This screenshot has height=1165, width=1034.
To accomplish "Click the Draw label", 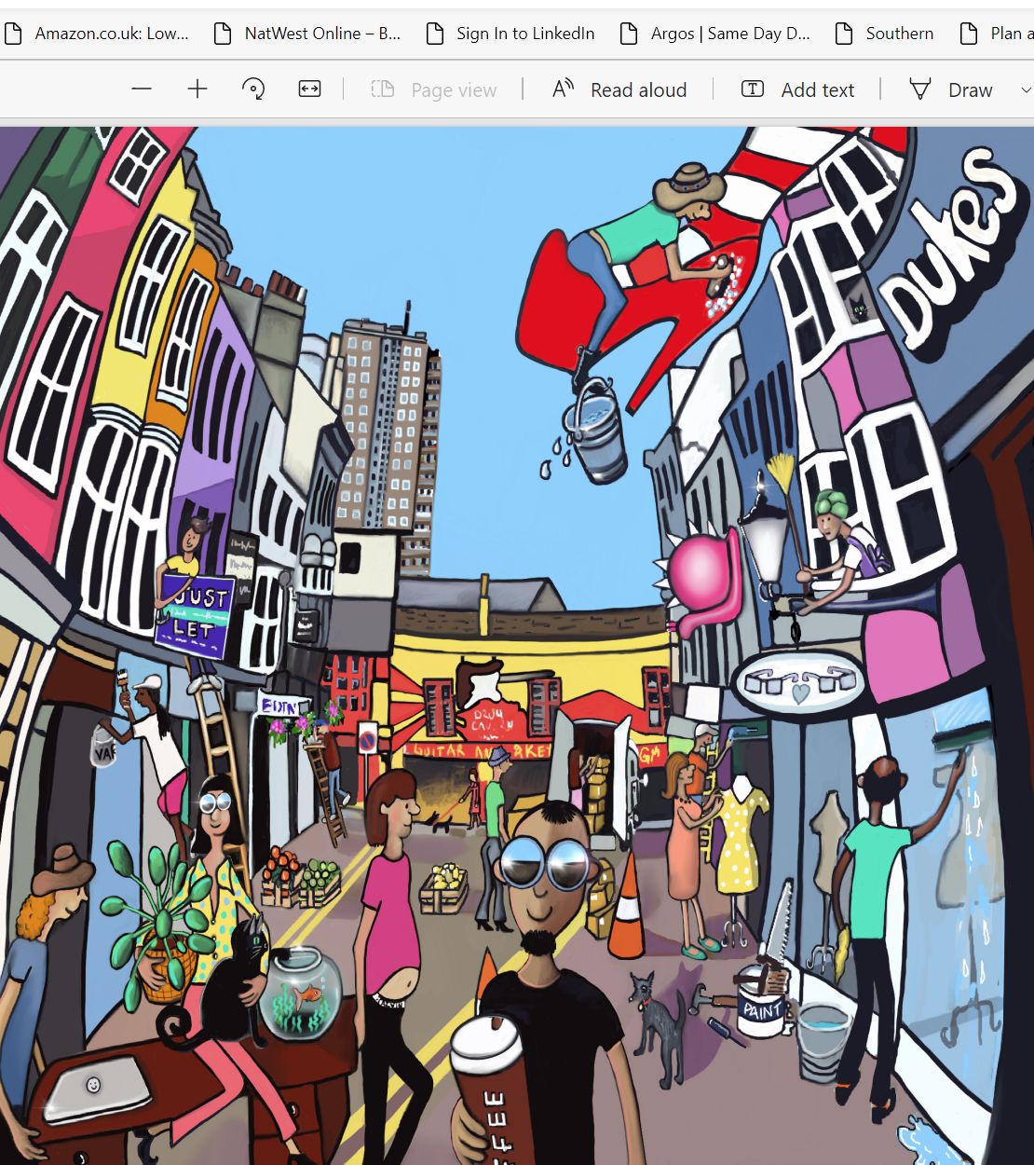I will 971,90.
